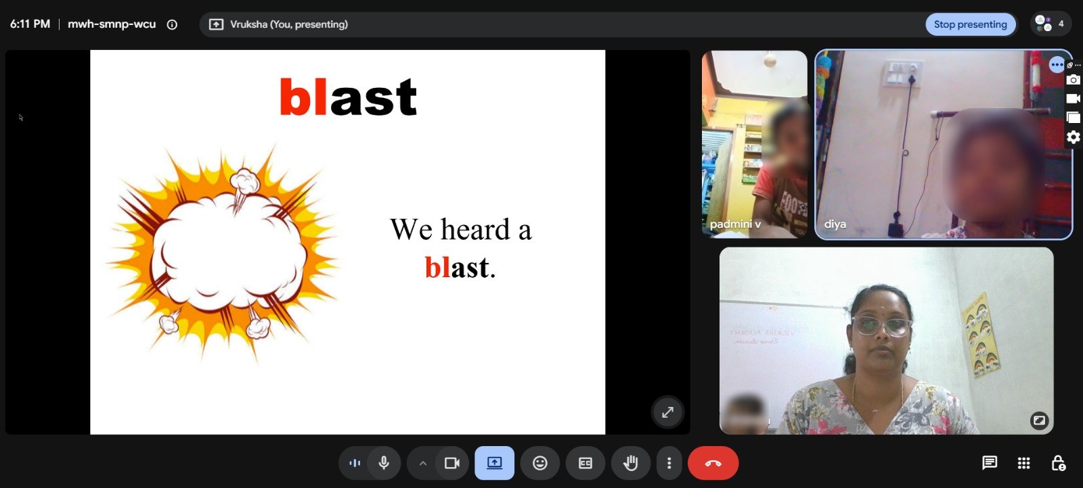Click the stacked windows icon in the side toolbar
1083x488 pixels.
1074,118
